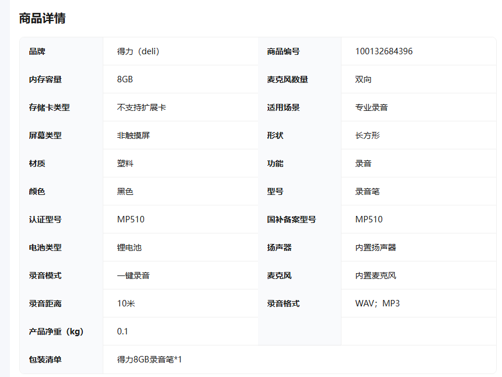Image resolution: width=502 pixels, height=377 pixels.
Task: Click the 录音笔 value
Action: point(367,191)
